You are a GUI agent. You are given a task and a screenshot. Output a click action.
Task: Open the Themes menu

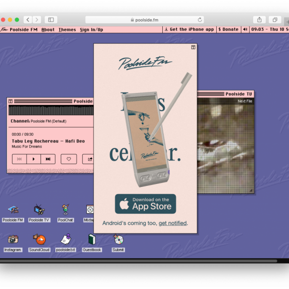point(67,30)
